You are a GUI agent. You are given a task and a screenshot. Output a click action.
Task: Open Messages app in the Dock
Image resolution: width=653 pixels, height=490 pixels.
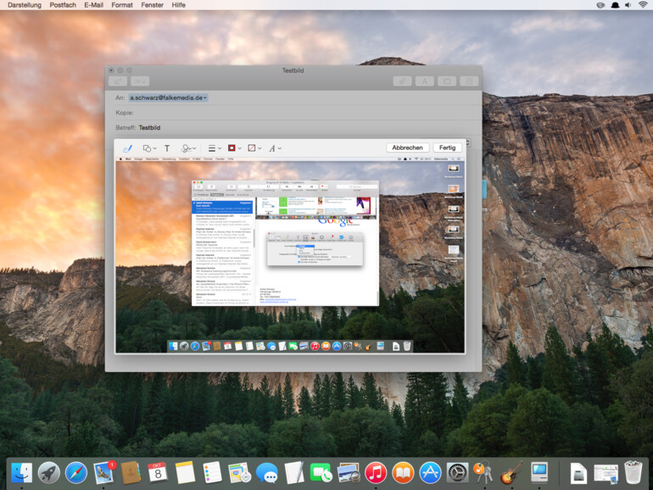point(266,472)
